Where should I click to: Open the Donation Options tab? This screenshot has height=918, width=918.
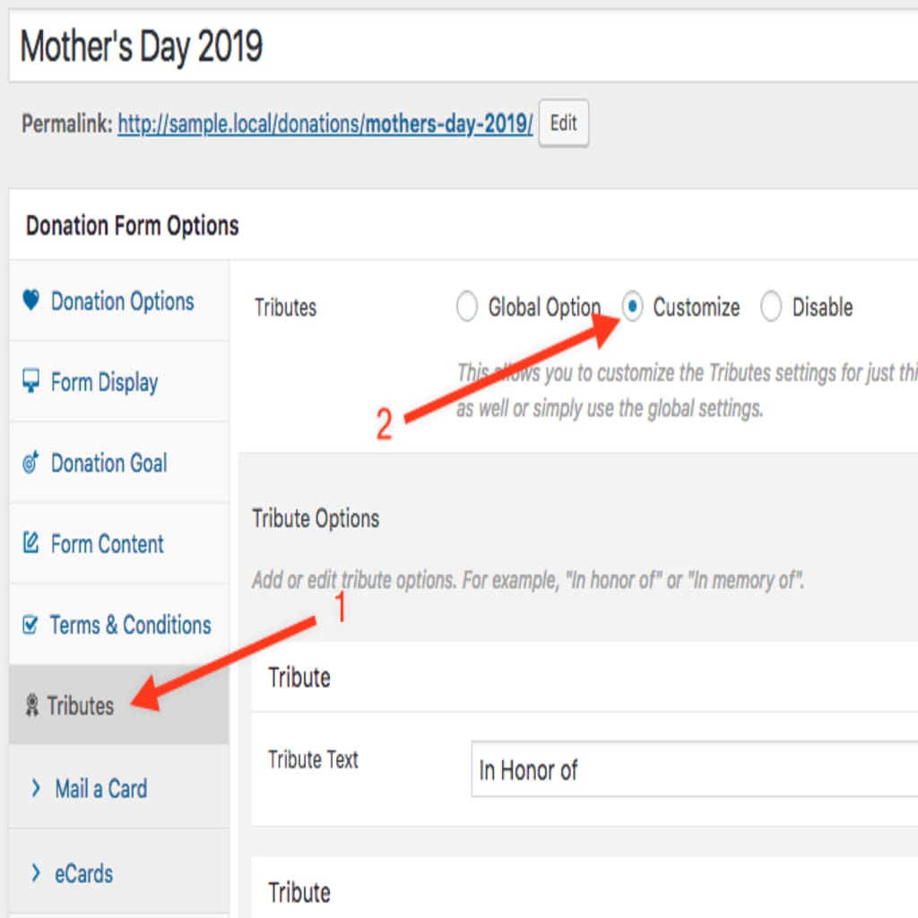point(119,301)
